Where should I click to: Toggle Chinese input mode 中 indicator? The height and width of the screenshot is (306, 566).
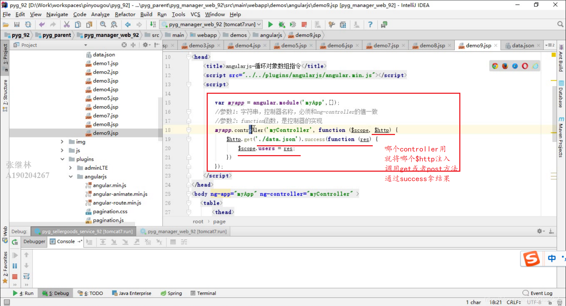[552, 258]
